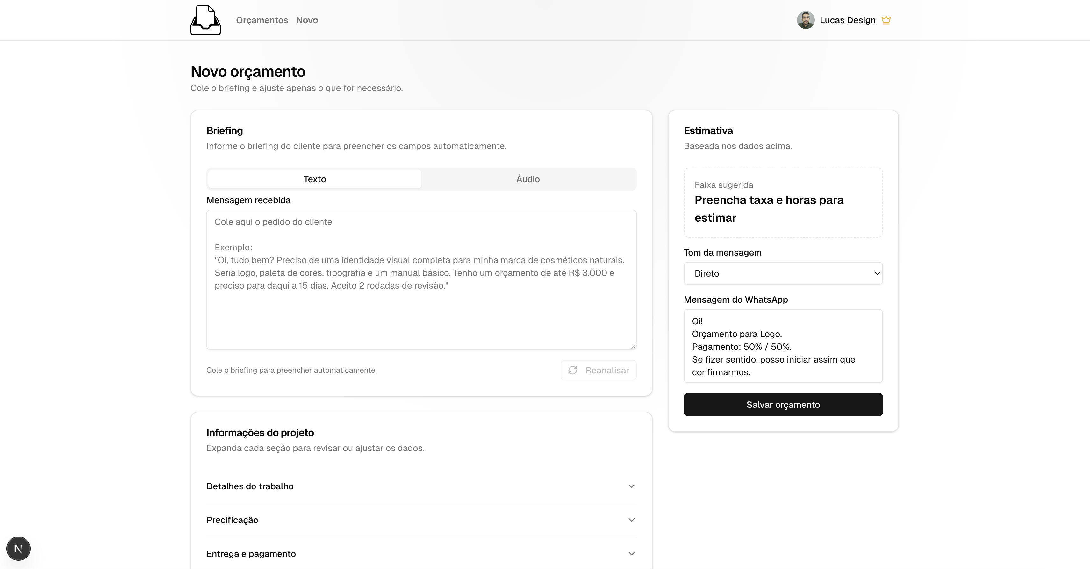The width and height of the screenshot is (1090, 569).
Task: Expand the Entrega e pagamento section
Action: tap(251, 554)
